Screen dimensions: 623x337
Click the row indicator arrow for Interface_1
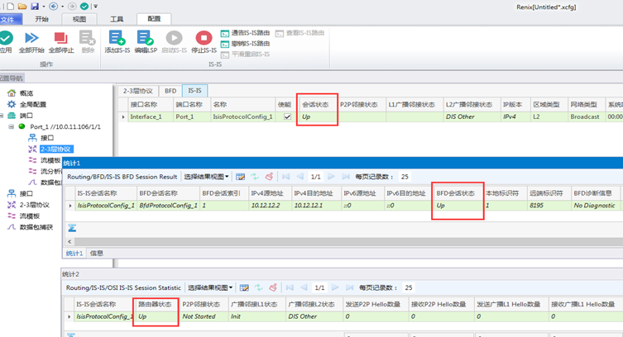point(123,116)
